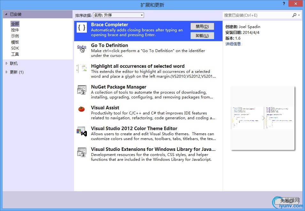Click the Go To Definition Goto icon
This screenshot has height=211, width=305.
coord(82,49)
